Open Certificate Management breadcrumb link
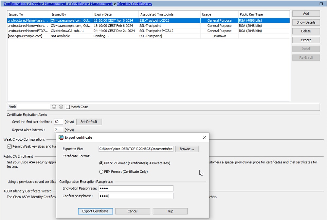 click(92, 4)
